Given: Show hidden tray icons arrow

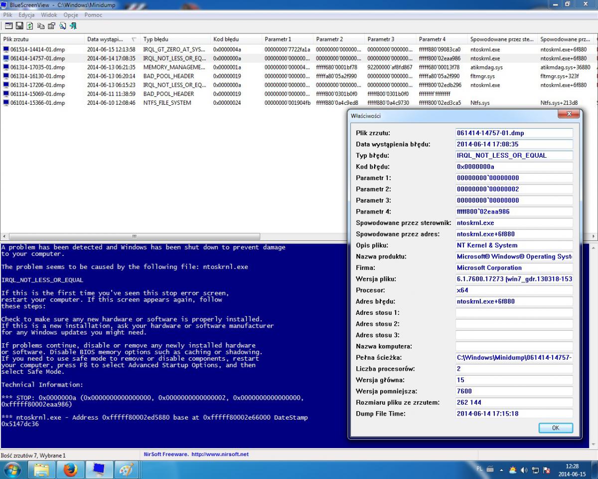Looking at the screenshot, I should coord(501,470).
